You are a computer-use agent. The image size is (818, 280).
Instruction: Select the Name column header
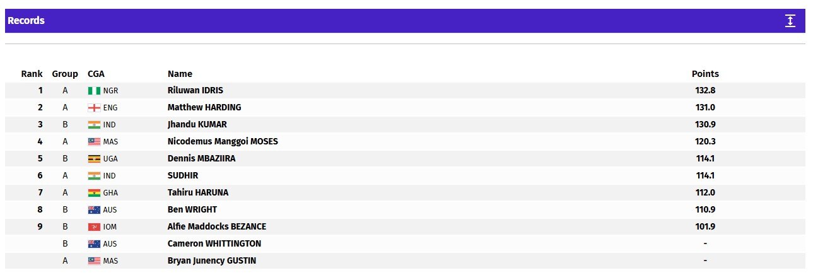point(180,74)
